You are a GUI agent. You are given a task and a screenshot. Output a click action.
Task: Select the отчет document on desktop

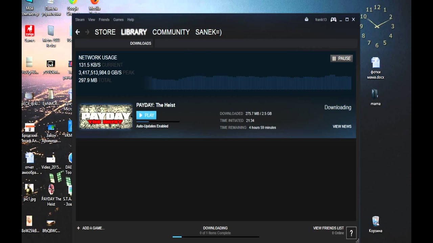point(29,163)
